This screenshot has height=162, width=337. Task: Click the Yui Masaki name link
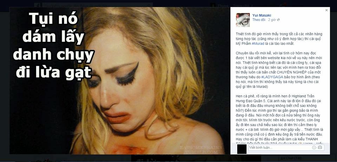pos(262,15)
